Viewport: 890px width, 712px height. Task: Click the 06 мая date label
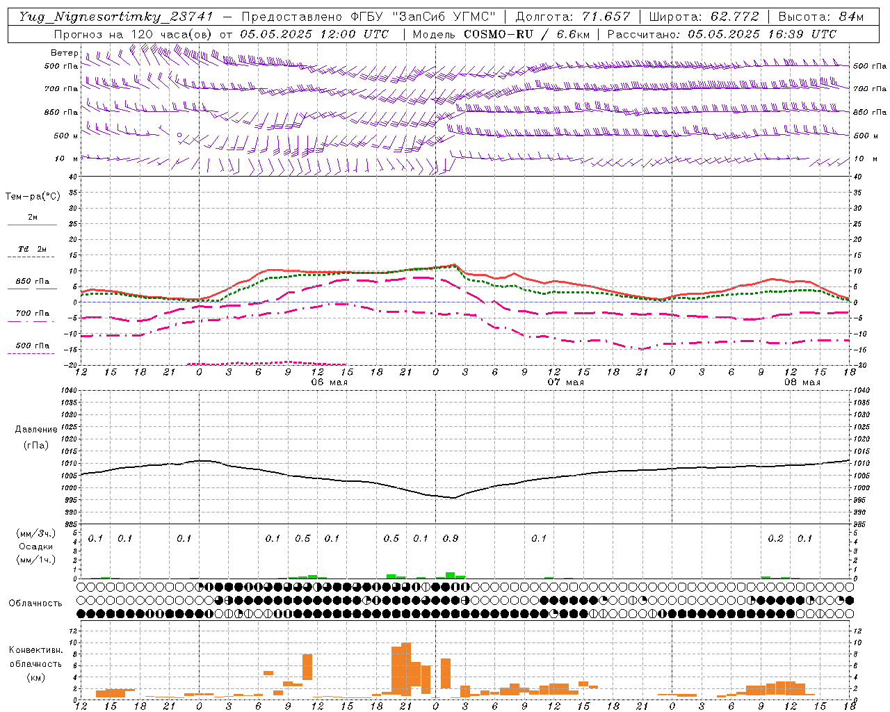[330, 382]
